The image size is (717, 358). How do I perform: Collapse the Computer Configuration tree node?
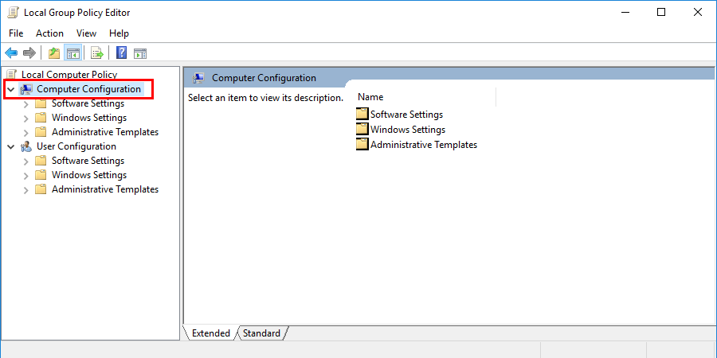[11, 89]
